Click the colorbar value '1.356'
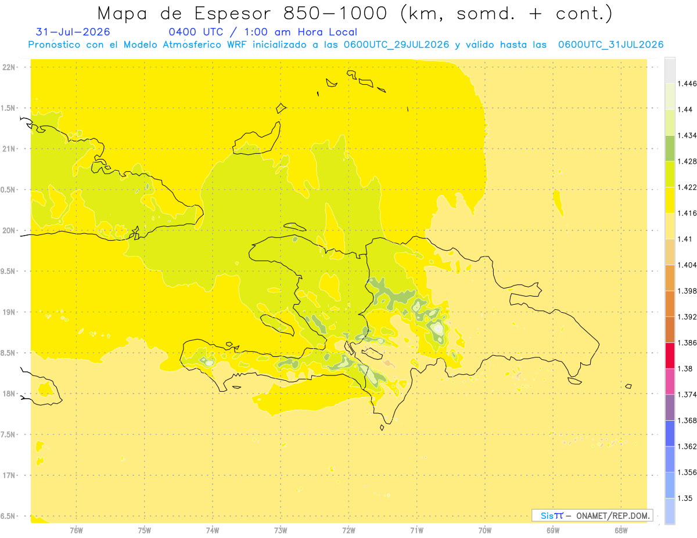Viewport: 697px width, 538px height. click(x=688, y=472)
